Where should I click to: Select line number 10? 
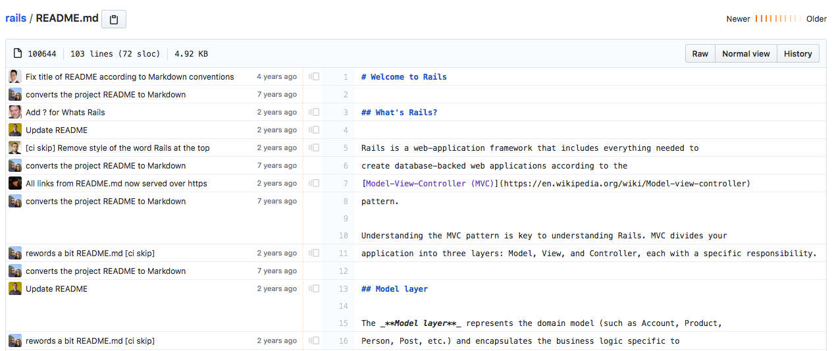343,235
